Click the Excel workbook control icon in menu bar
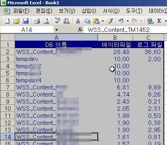 (x=7, y=11)
